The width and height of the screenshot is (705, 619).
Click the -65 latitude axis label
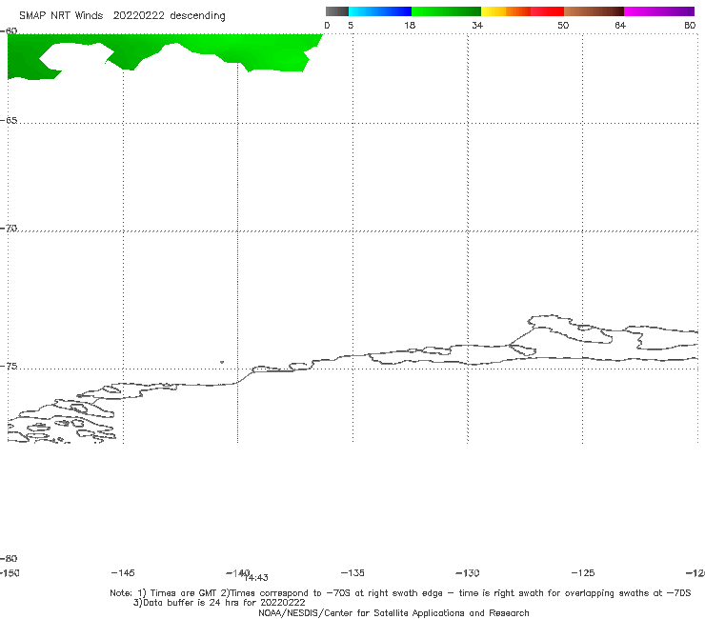click(9, 121)
